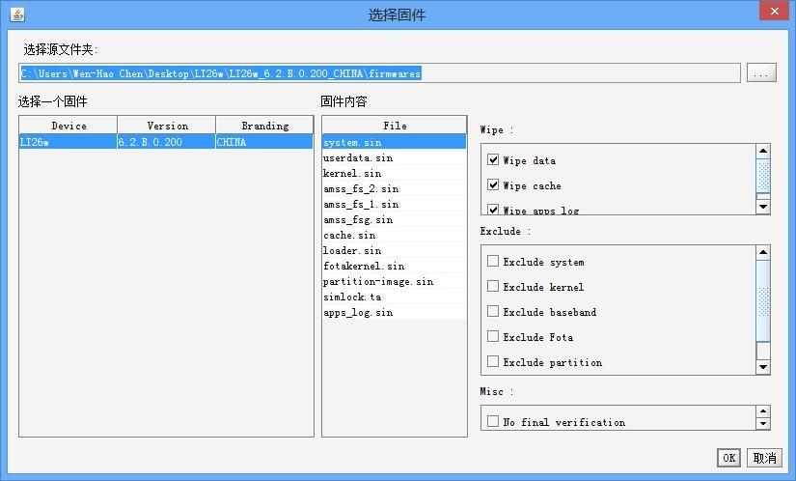The image size is (796, 481).
Task: Select the 6.2.B.0.200 version cell
Action: (167, 142)
